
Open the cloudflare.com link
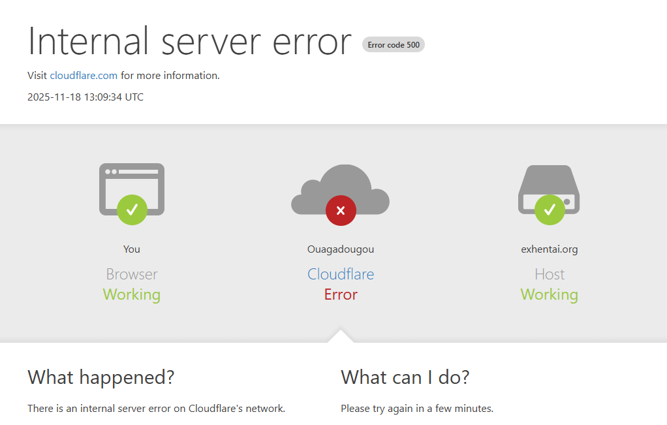(x=84, y=76)
